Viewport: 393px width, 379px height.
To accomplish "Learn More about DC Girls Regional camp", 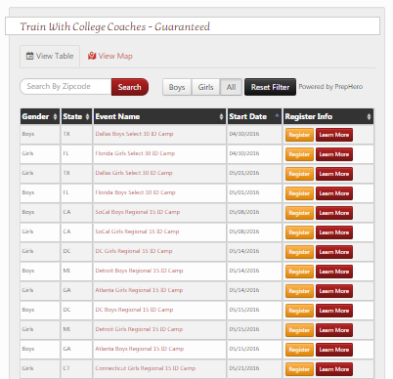I will click(x=334, y=252).
